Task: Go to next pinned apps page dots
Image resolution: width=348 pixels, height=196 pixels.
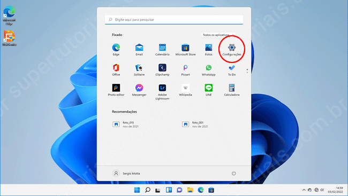Action: 247,71
